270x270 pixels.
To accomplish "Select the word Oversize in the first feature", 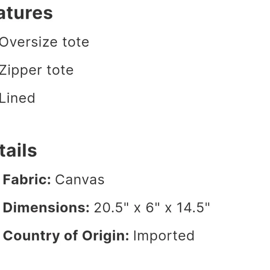I will pos(29,42).
